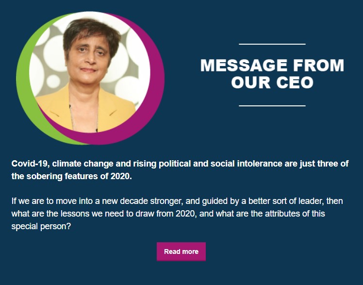Click the white line below the heading
This screenshot has height=285, width=363.
[x=272, y=106]
